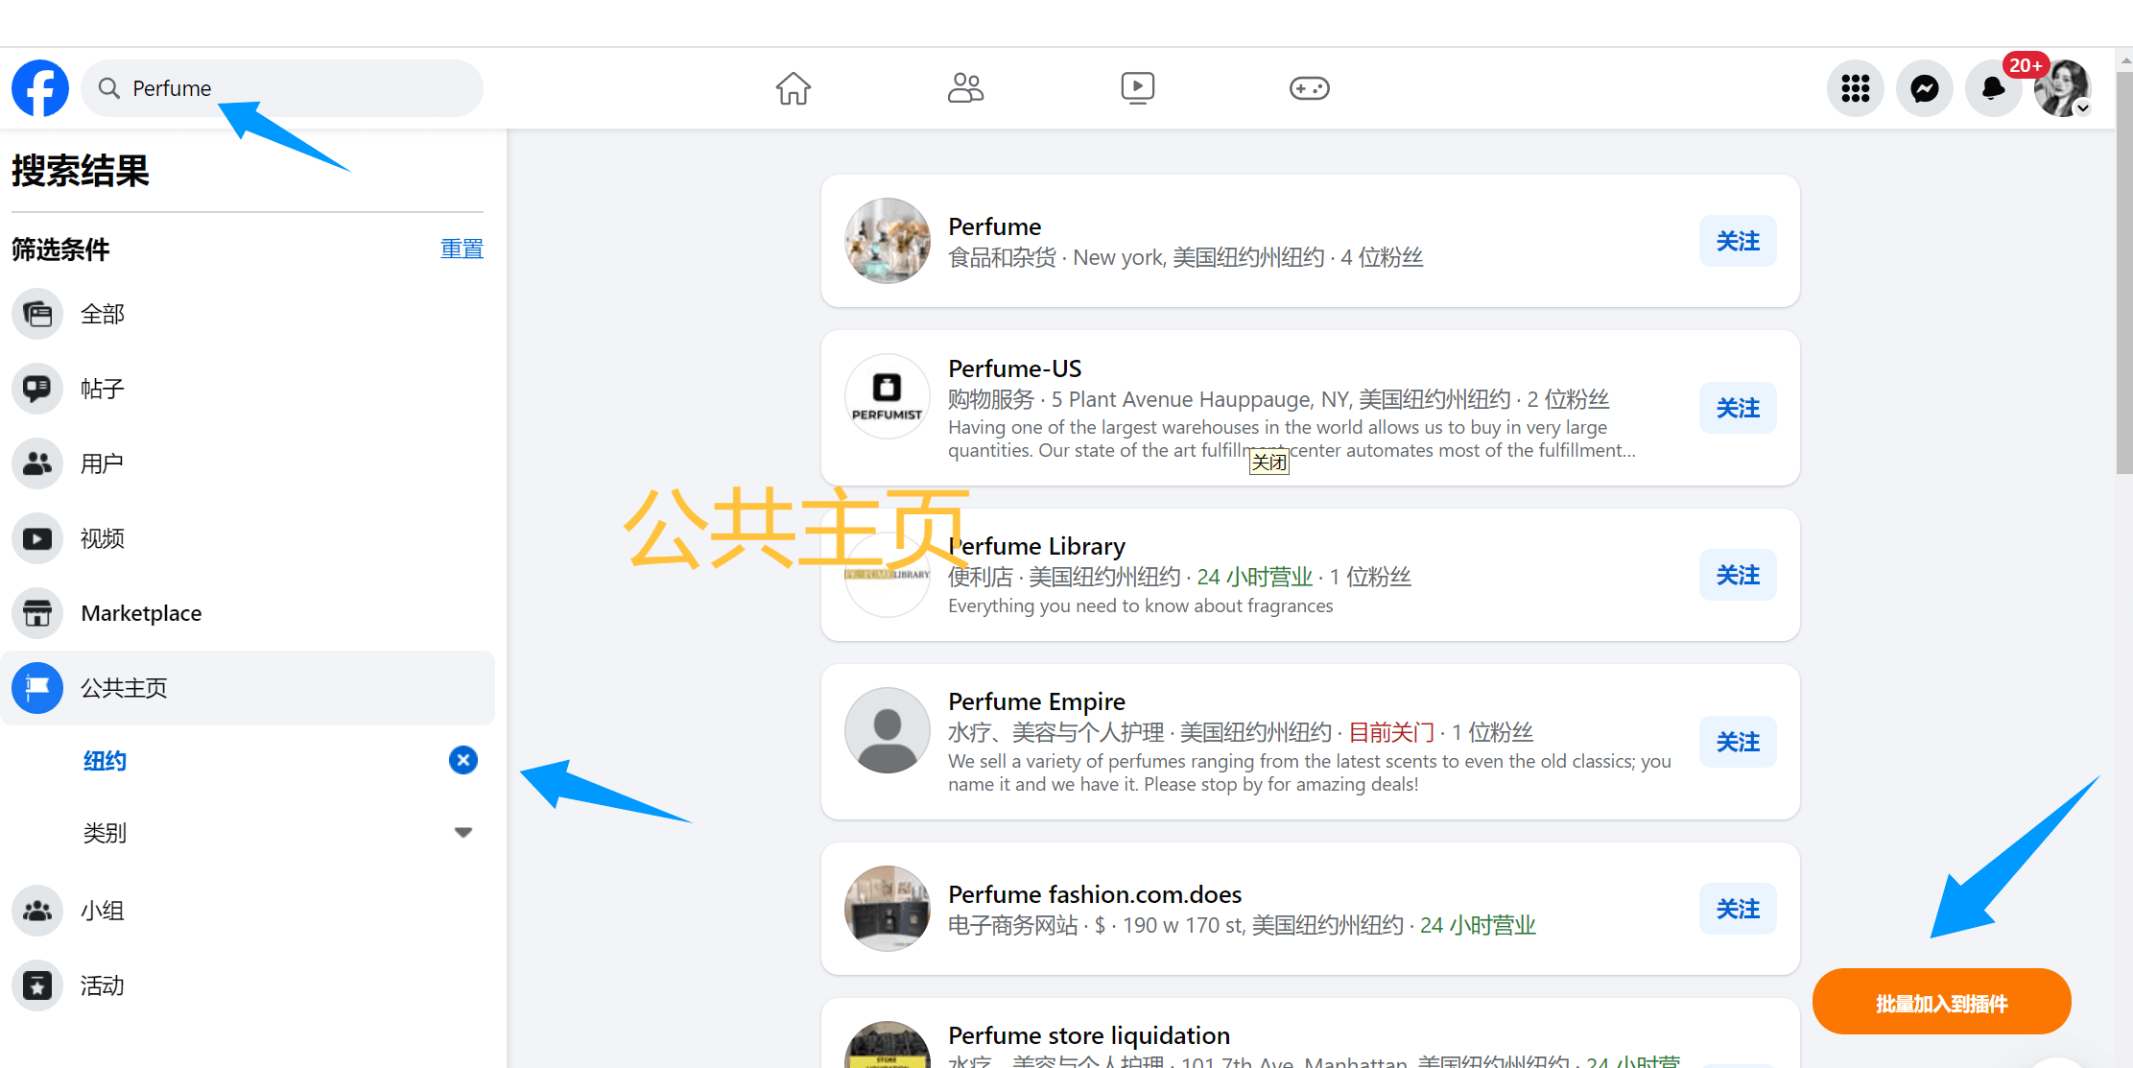Image resolution: width=2133 pixels, height=1068 pixels.
Task: Click the Perfume page profile picture
Action: coord(888,241)
